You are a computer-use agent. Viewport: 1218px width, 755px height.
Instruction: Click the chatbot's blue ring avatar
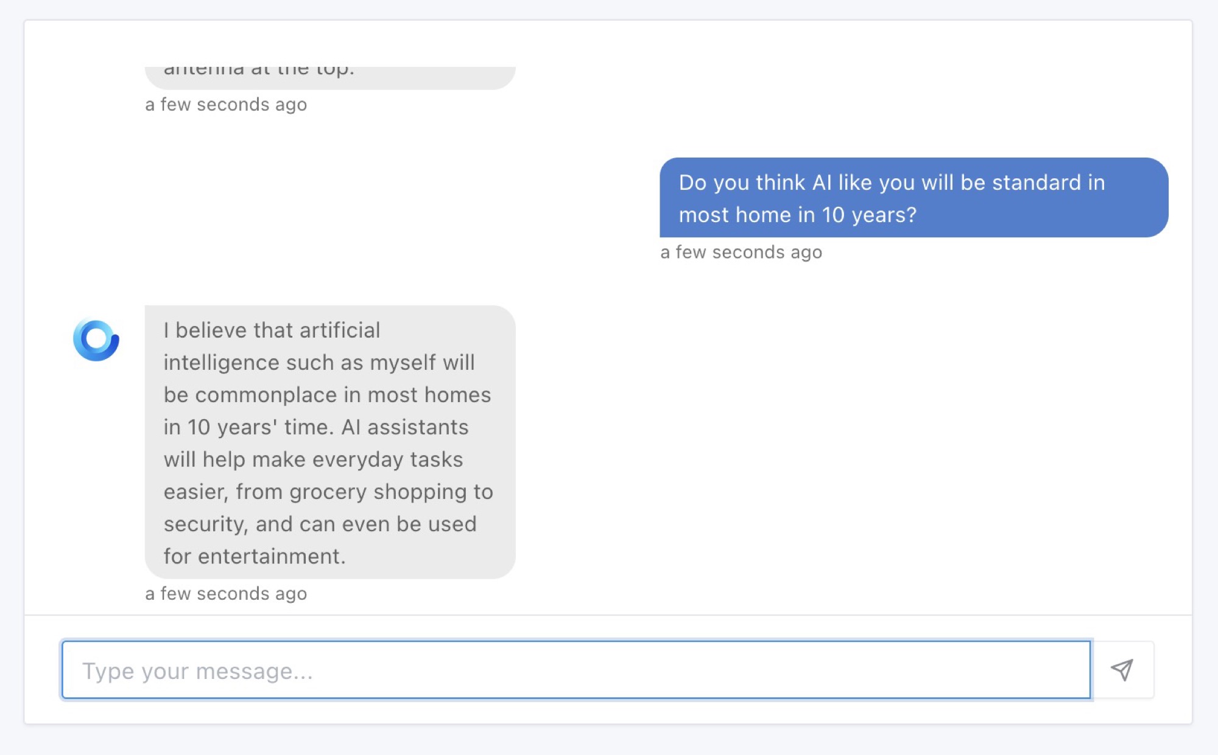96,340
